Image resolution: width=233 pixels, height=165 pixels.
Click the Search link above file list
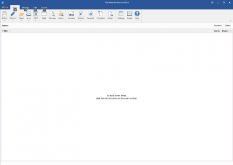pos(217,31)
